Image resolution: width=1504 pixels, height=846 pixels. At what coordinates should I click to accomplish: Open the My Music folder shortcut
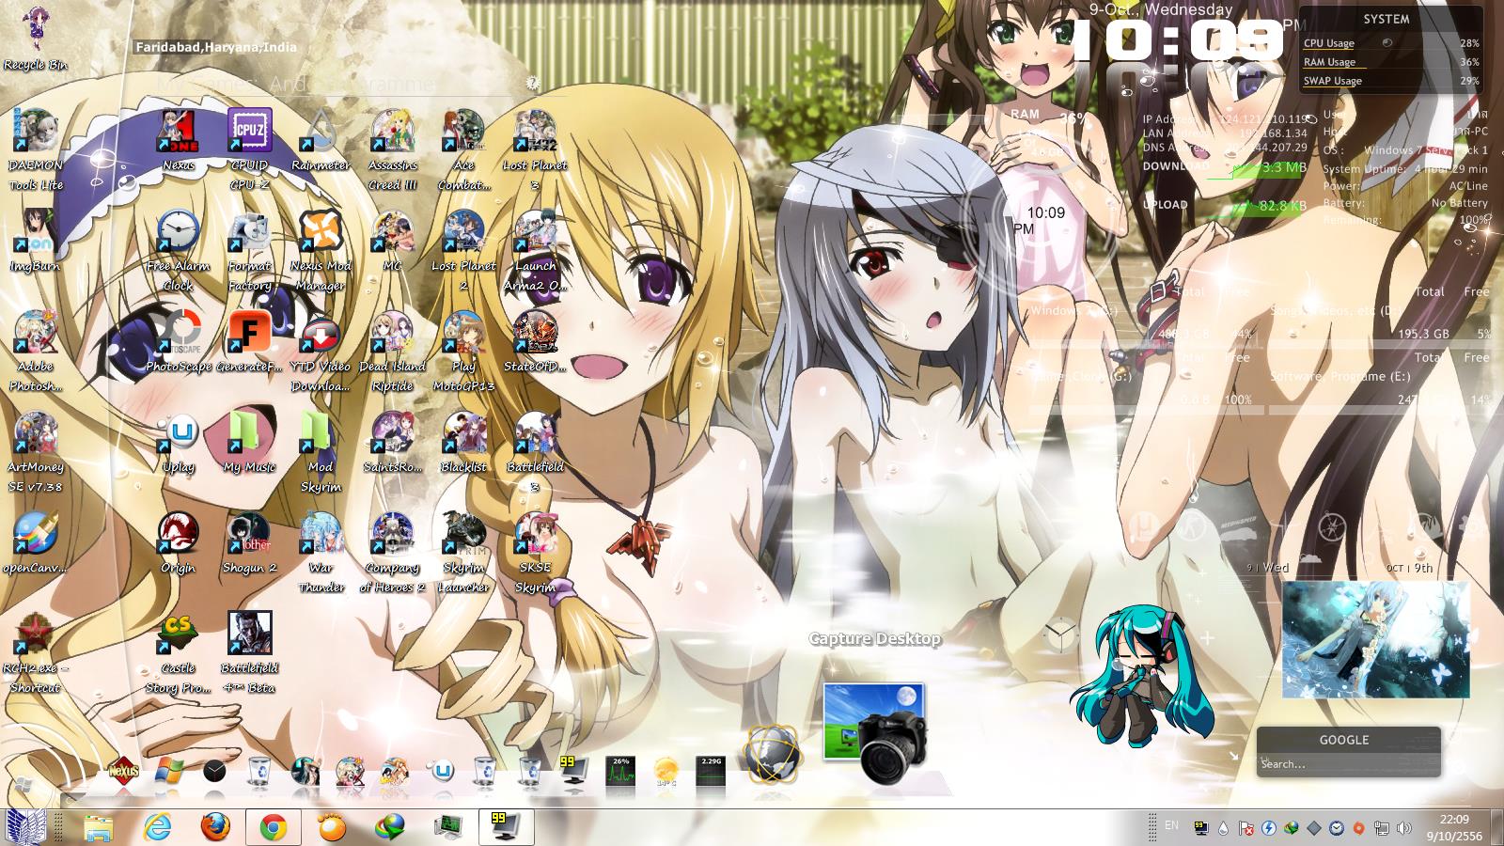tap(249, 443)
